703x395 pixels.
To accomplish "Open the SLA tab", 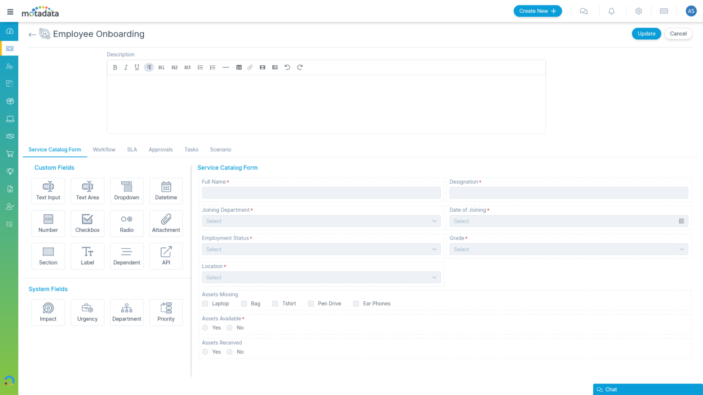I will click(x=132, y=149).
